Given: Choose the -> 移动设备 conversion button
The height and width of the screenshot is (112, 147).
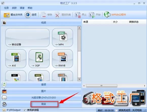Looking at the screenshot, I should click(27, 38).
